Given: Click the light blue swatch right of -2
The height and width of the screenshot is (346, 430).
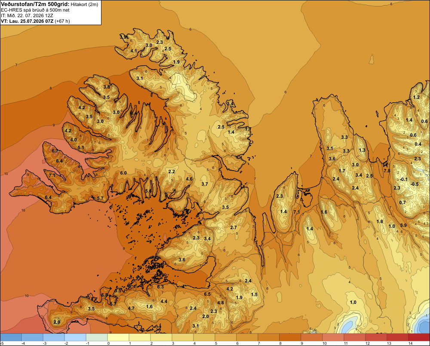Looking at the screenshot, I should (x=75, y=337).
